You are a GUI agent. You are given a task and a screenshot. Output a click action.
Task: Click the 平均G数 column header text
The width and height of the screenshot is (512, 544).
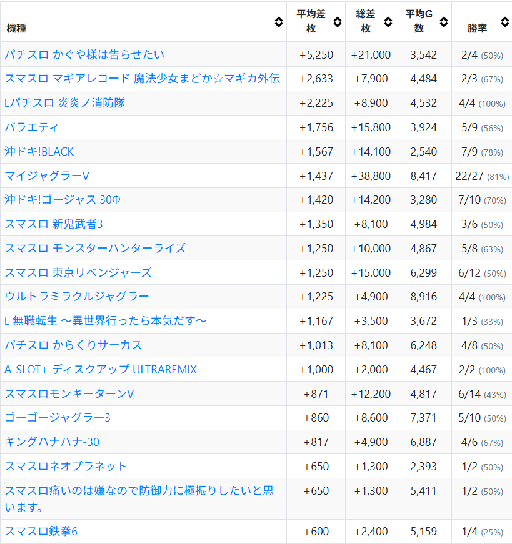419,21
